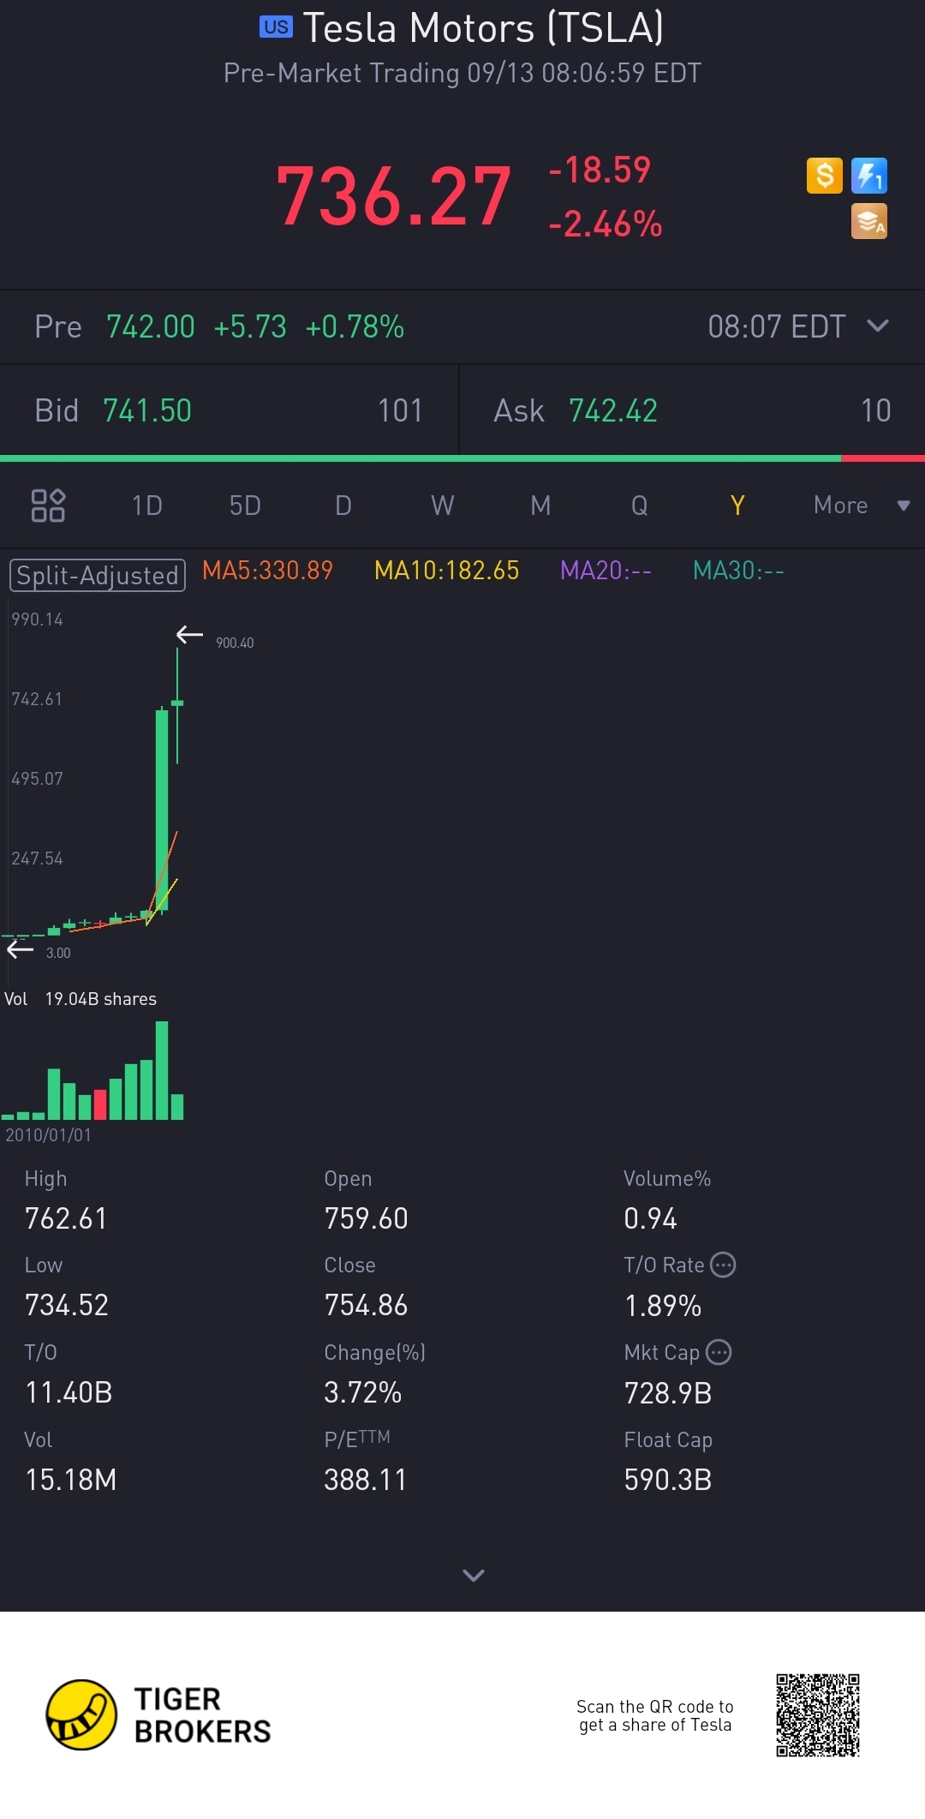The image size is (925, 1819).
Task: Tap the MA5:330.89 indicator label
Action: click(x=267, y=571)
